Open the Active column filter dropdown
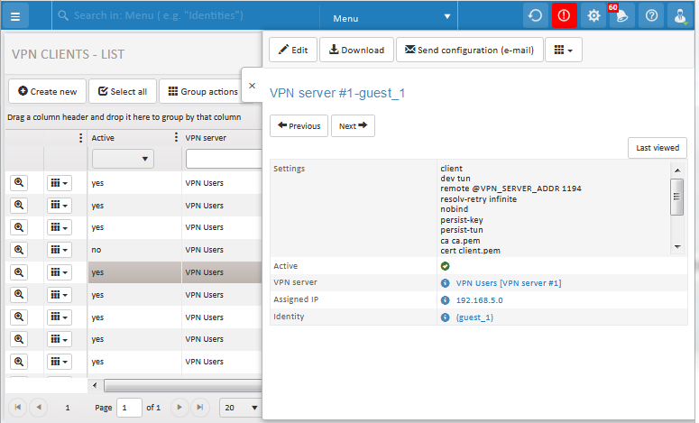 pos(123,159)
